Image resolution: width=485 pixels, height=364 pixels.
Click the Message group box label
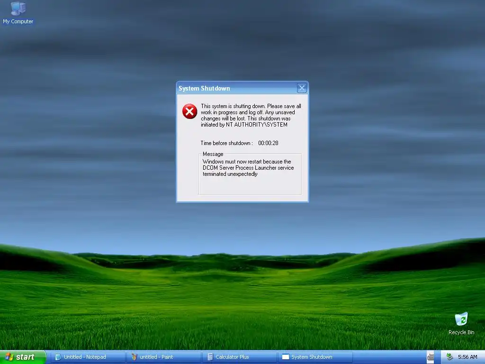[x=213, y=154]
